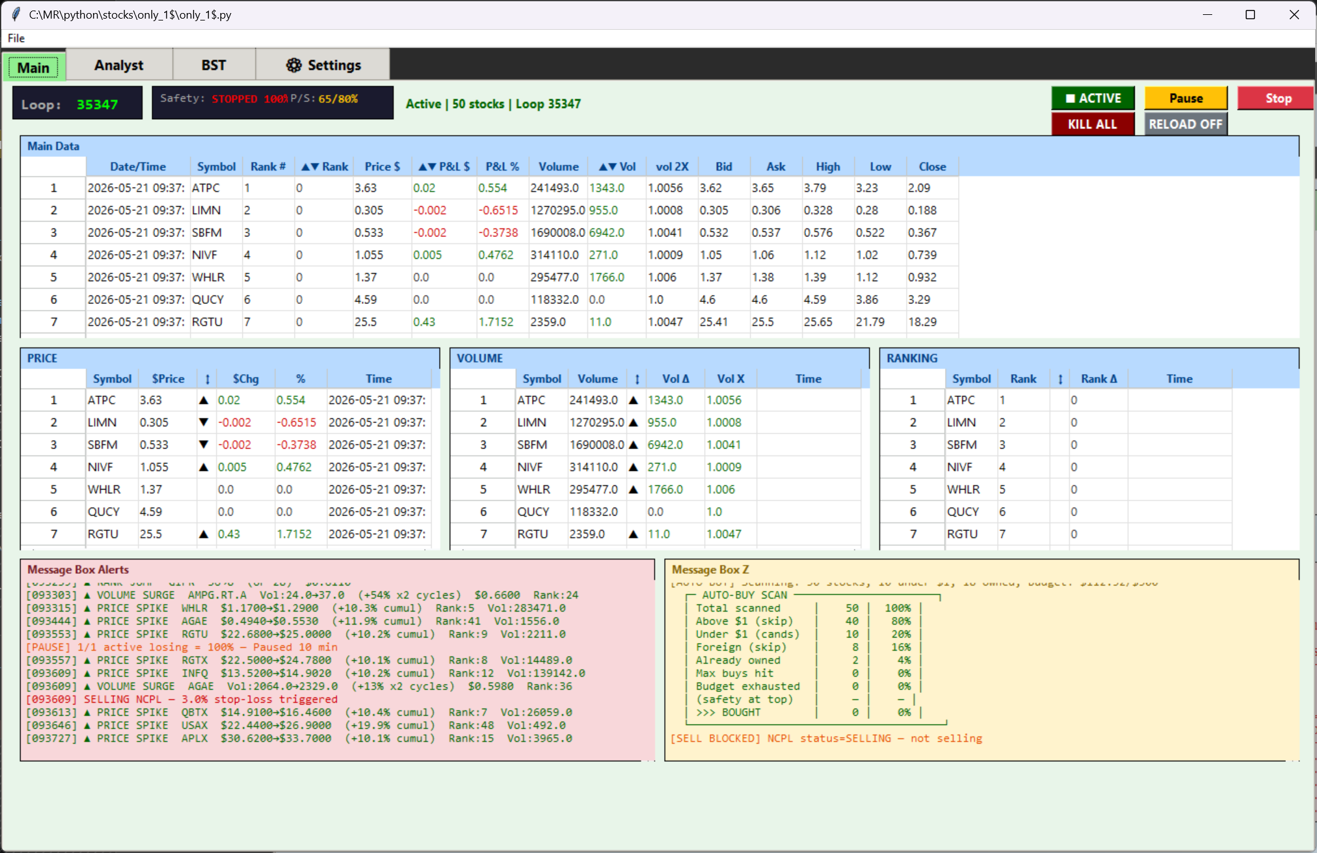This screenshot has height=853, width=1317.
Task: Click up arrow for WHLR in VOLUME table
Action: 633,489
